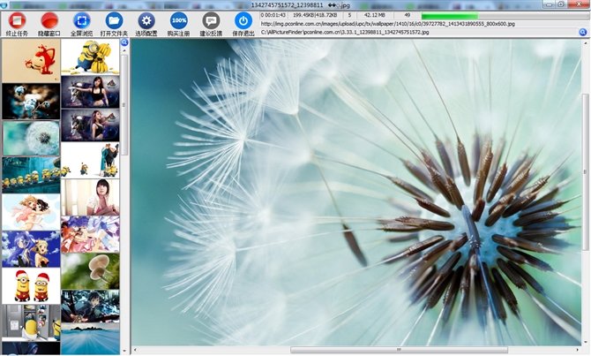
Task: Select the red dragon cartoon thumbnail
Action: coord(30,61)
